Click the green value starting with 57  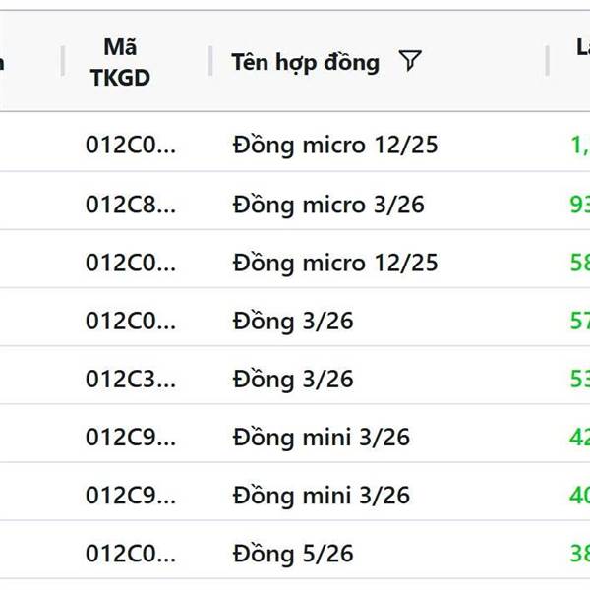(579, 321)
